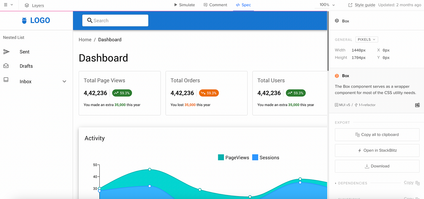Click the Download button

[377, 166]
